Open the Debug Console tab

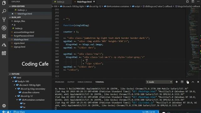85,82
